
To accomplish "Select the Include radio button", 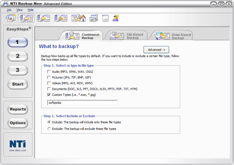I will [49, 122].
